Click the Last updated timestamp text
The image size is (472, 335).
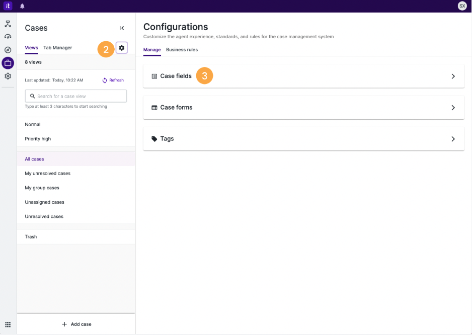pyautogui.click(x=54, y=80)
